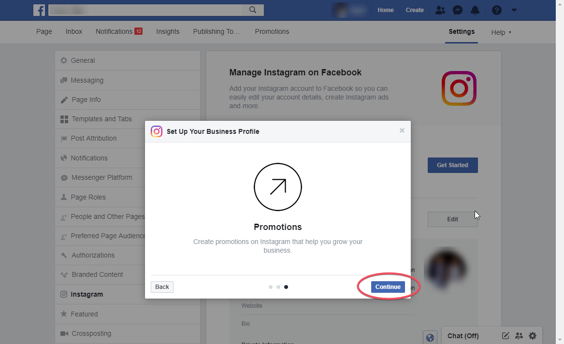Click the Page Roles person icon

point(64,197)
